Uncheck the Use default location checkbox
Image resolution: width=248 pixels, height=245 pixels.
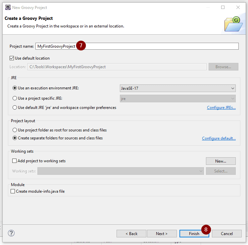tap(12, 58)
